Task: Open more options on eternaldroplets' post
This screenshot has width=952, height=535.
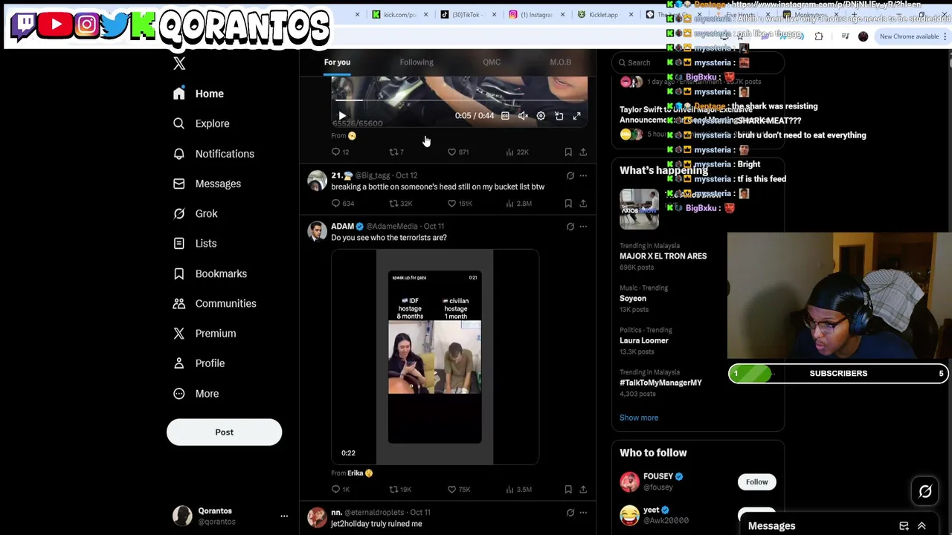Action: [x=583, y=513]
